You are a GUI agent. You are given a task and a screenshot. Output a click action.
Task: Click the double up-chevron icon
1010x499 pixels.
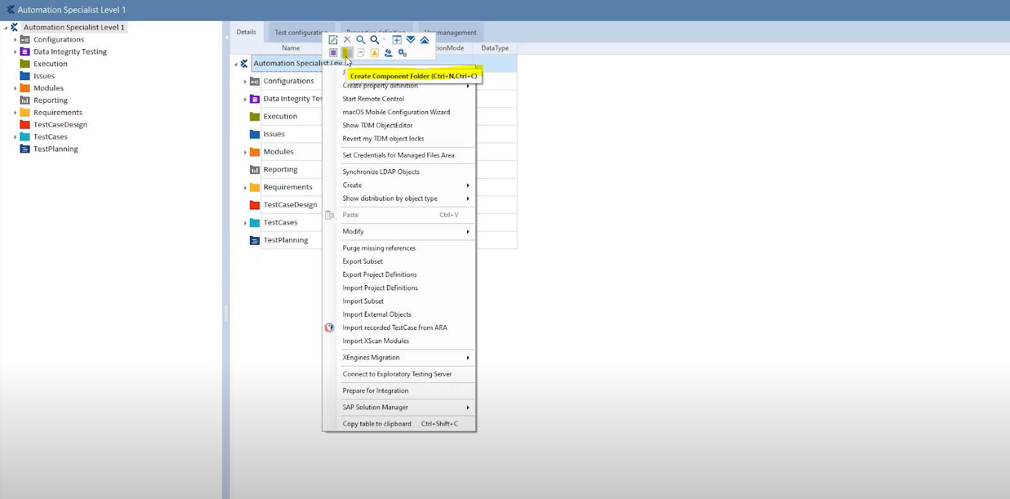(425, 40)
